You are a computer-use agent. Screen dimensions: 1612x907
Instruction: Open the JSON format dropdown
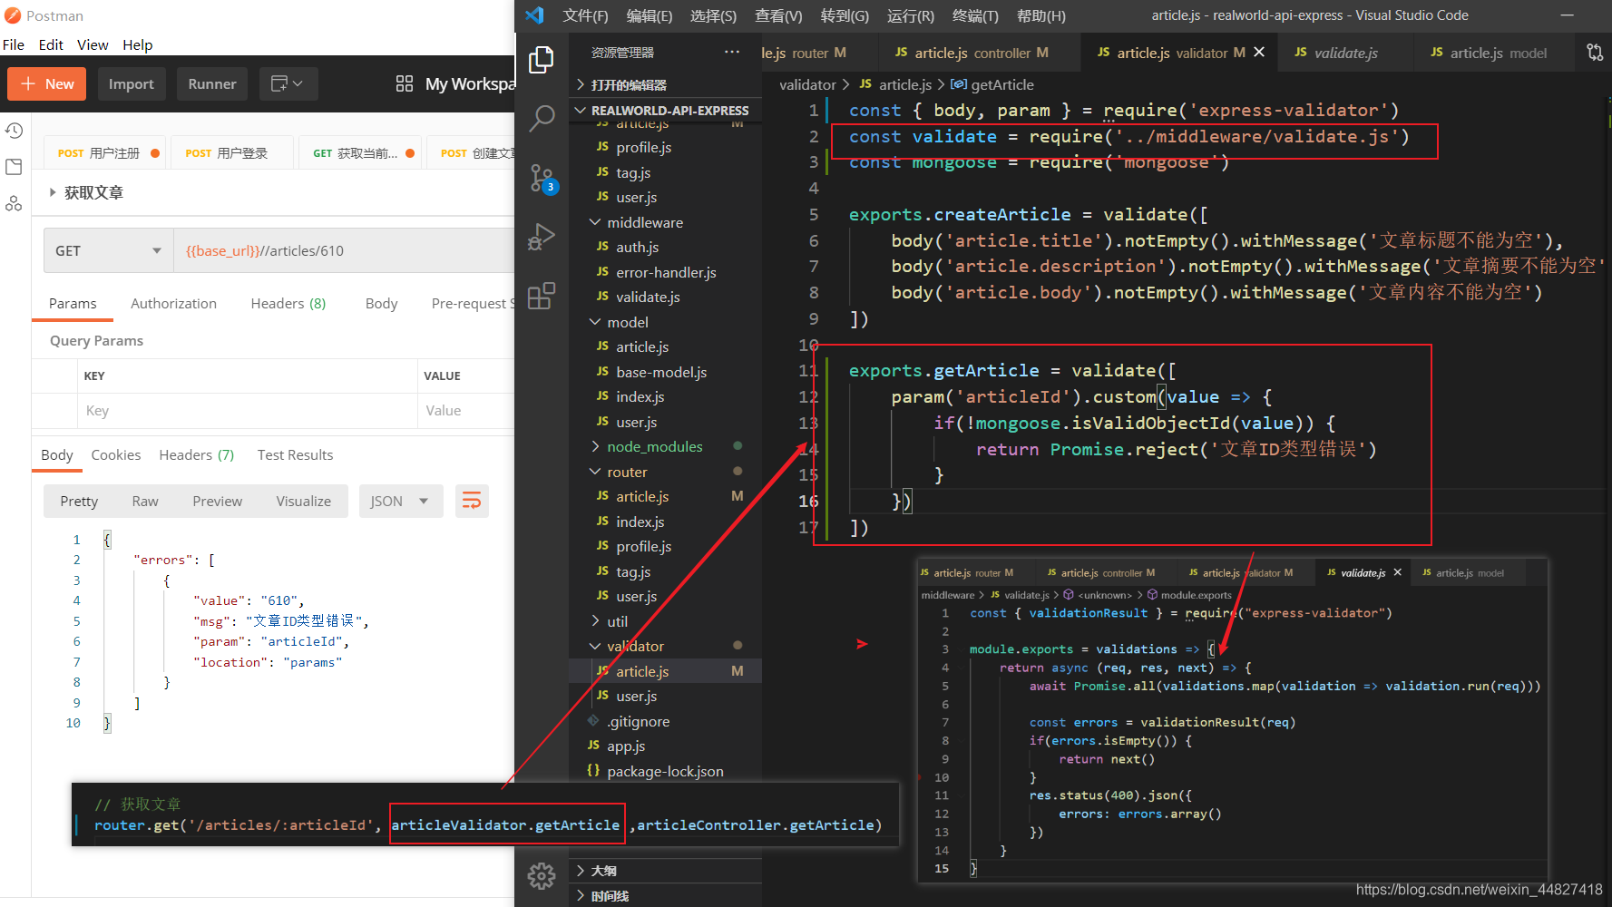coord(400,501)
